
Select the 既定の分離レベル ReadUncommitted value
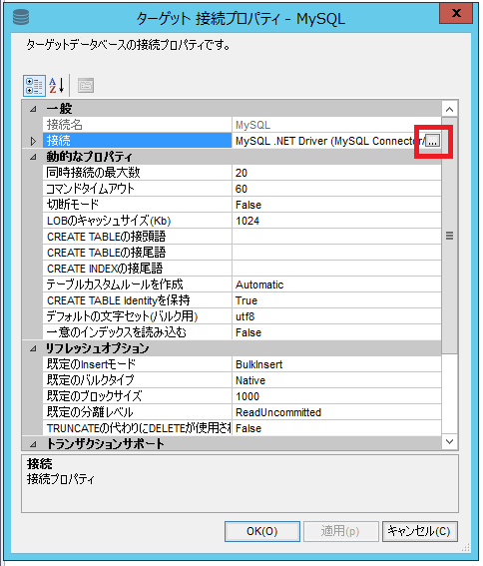[336, 412]
